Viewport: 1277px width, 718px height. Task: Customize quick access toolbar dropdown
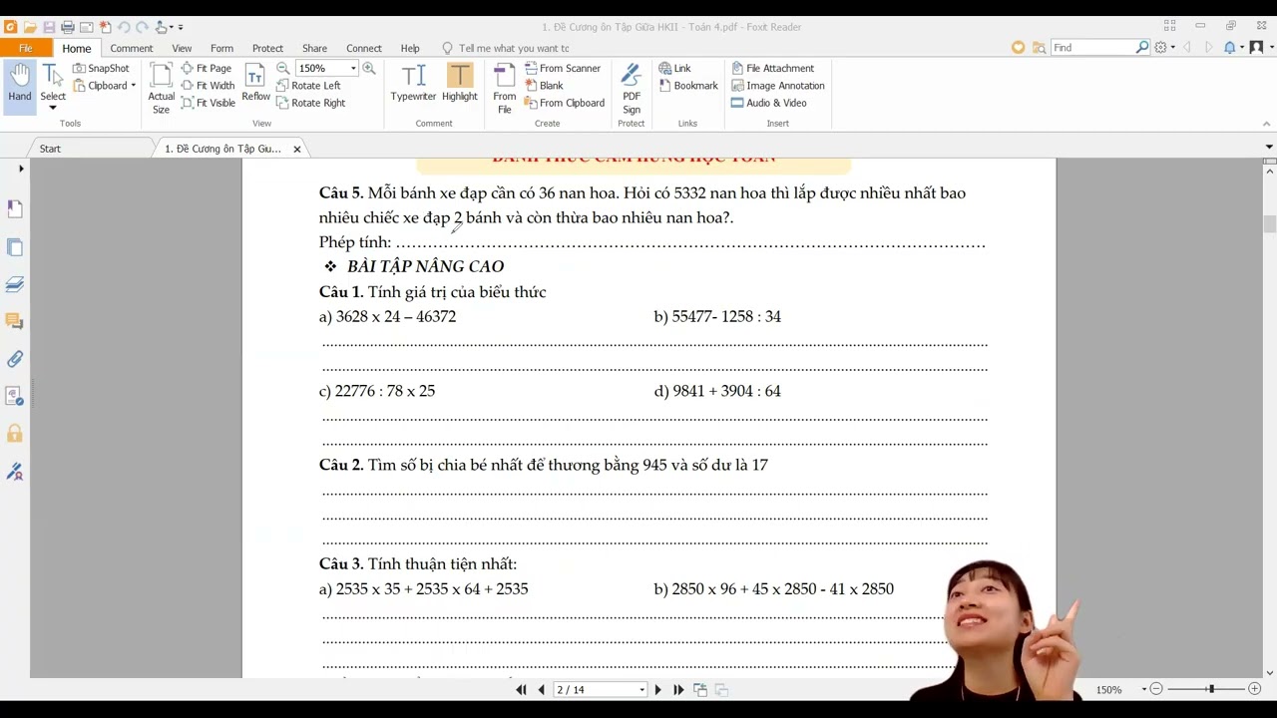click(x=181, y=27)
